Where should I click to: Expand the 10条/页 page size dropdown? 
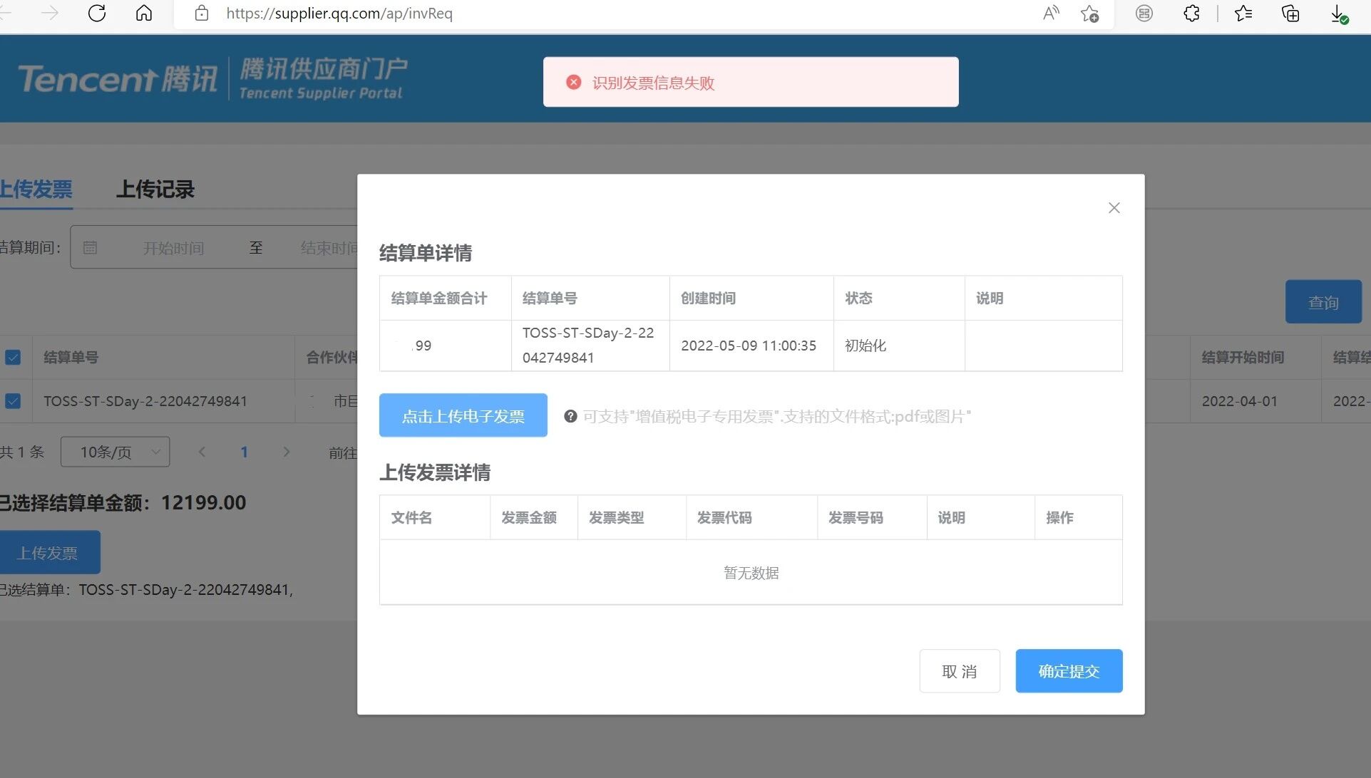pyautogui.click(x=115, y=452)
